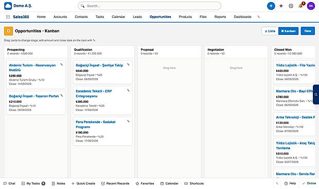Edit navigation tabs pencil icon

pyautogui.click(x=259, y=17)
